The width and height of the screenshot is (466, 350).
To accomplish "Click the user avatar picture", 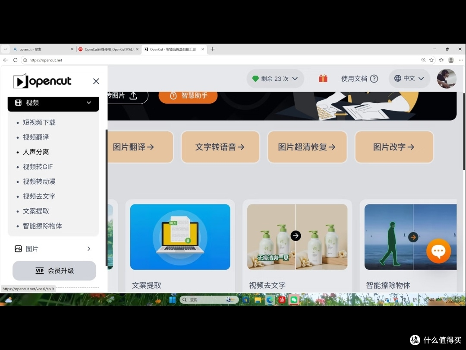I will (447, 79).
